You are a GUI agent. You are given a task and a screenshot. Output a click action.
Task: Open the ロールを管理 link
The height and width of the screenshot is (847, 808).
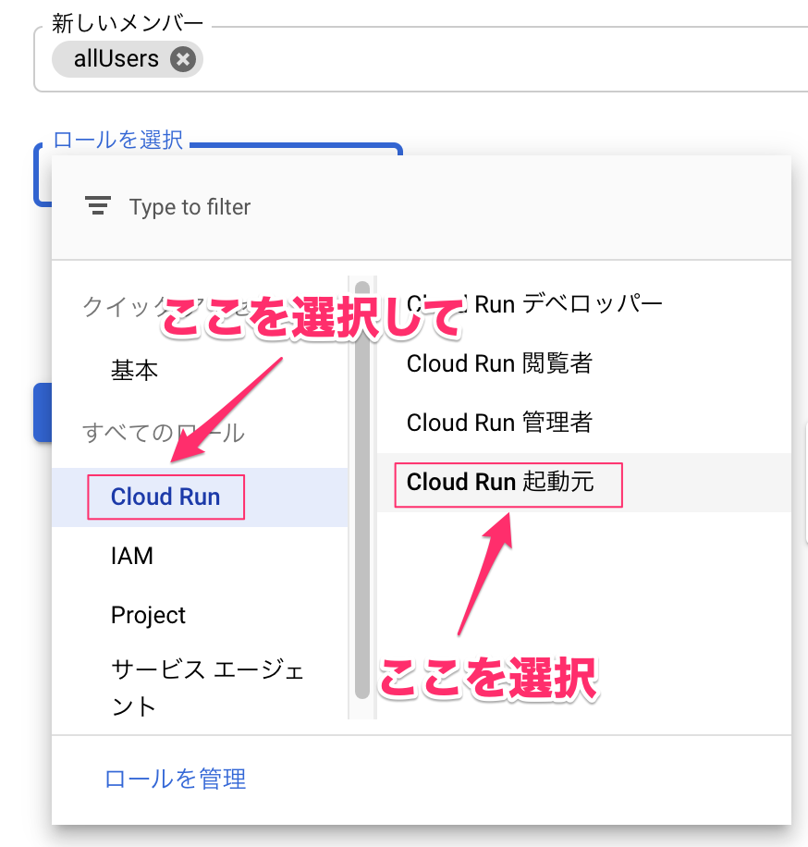click(176, 779)
